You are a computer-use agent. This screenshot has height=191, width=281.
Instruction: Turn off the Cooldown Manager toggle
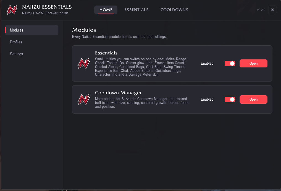[230, 100]
